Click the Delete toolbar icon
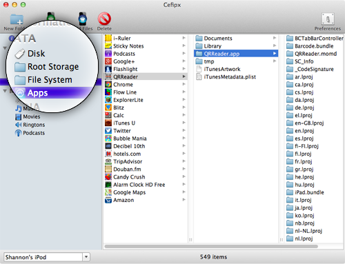345x264 pixels. [104, 19]
